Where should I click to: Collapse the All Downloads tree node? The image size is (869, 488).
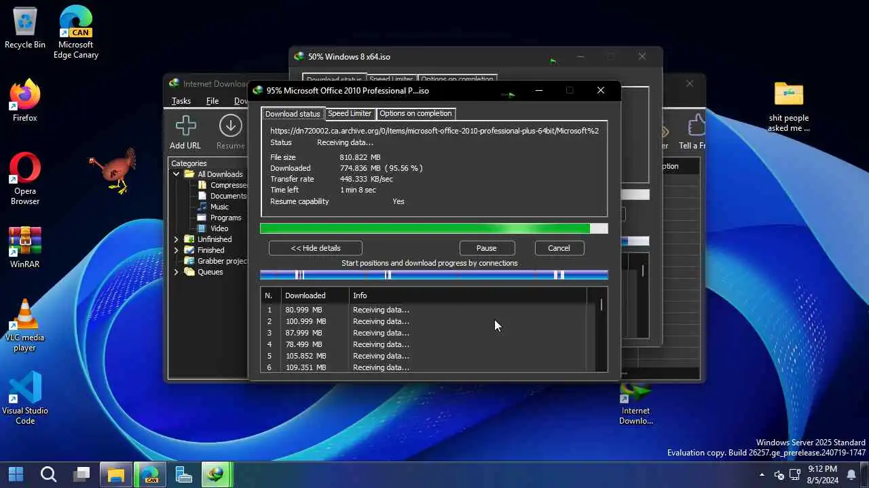click(x=177, y=174)
